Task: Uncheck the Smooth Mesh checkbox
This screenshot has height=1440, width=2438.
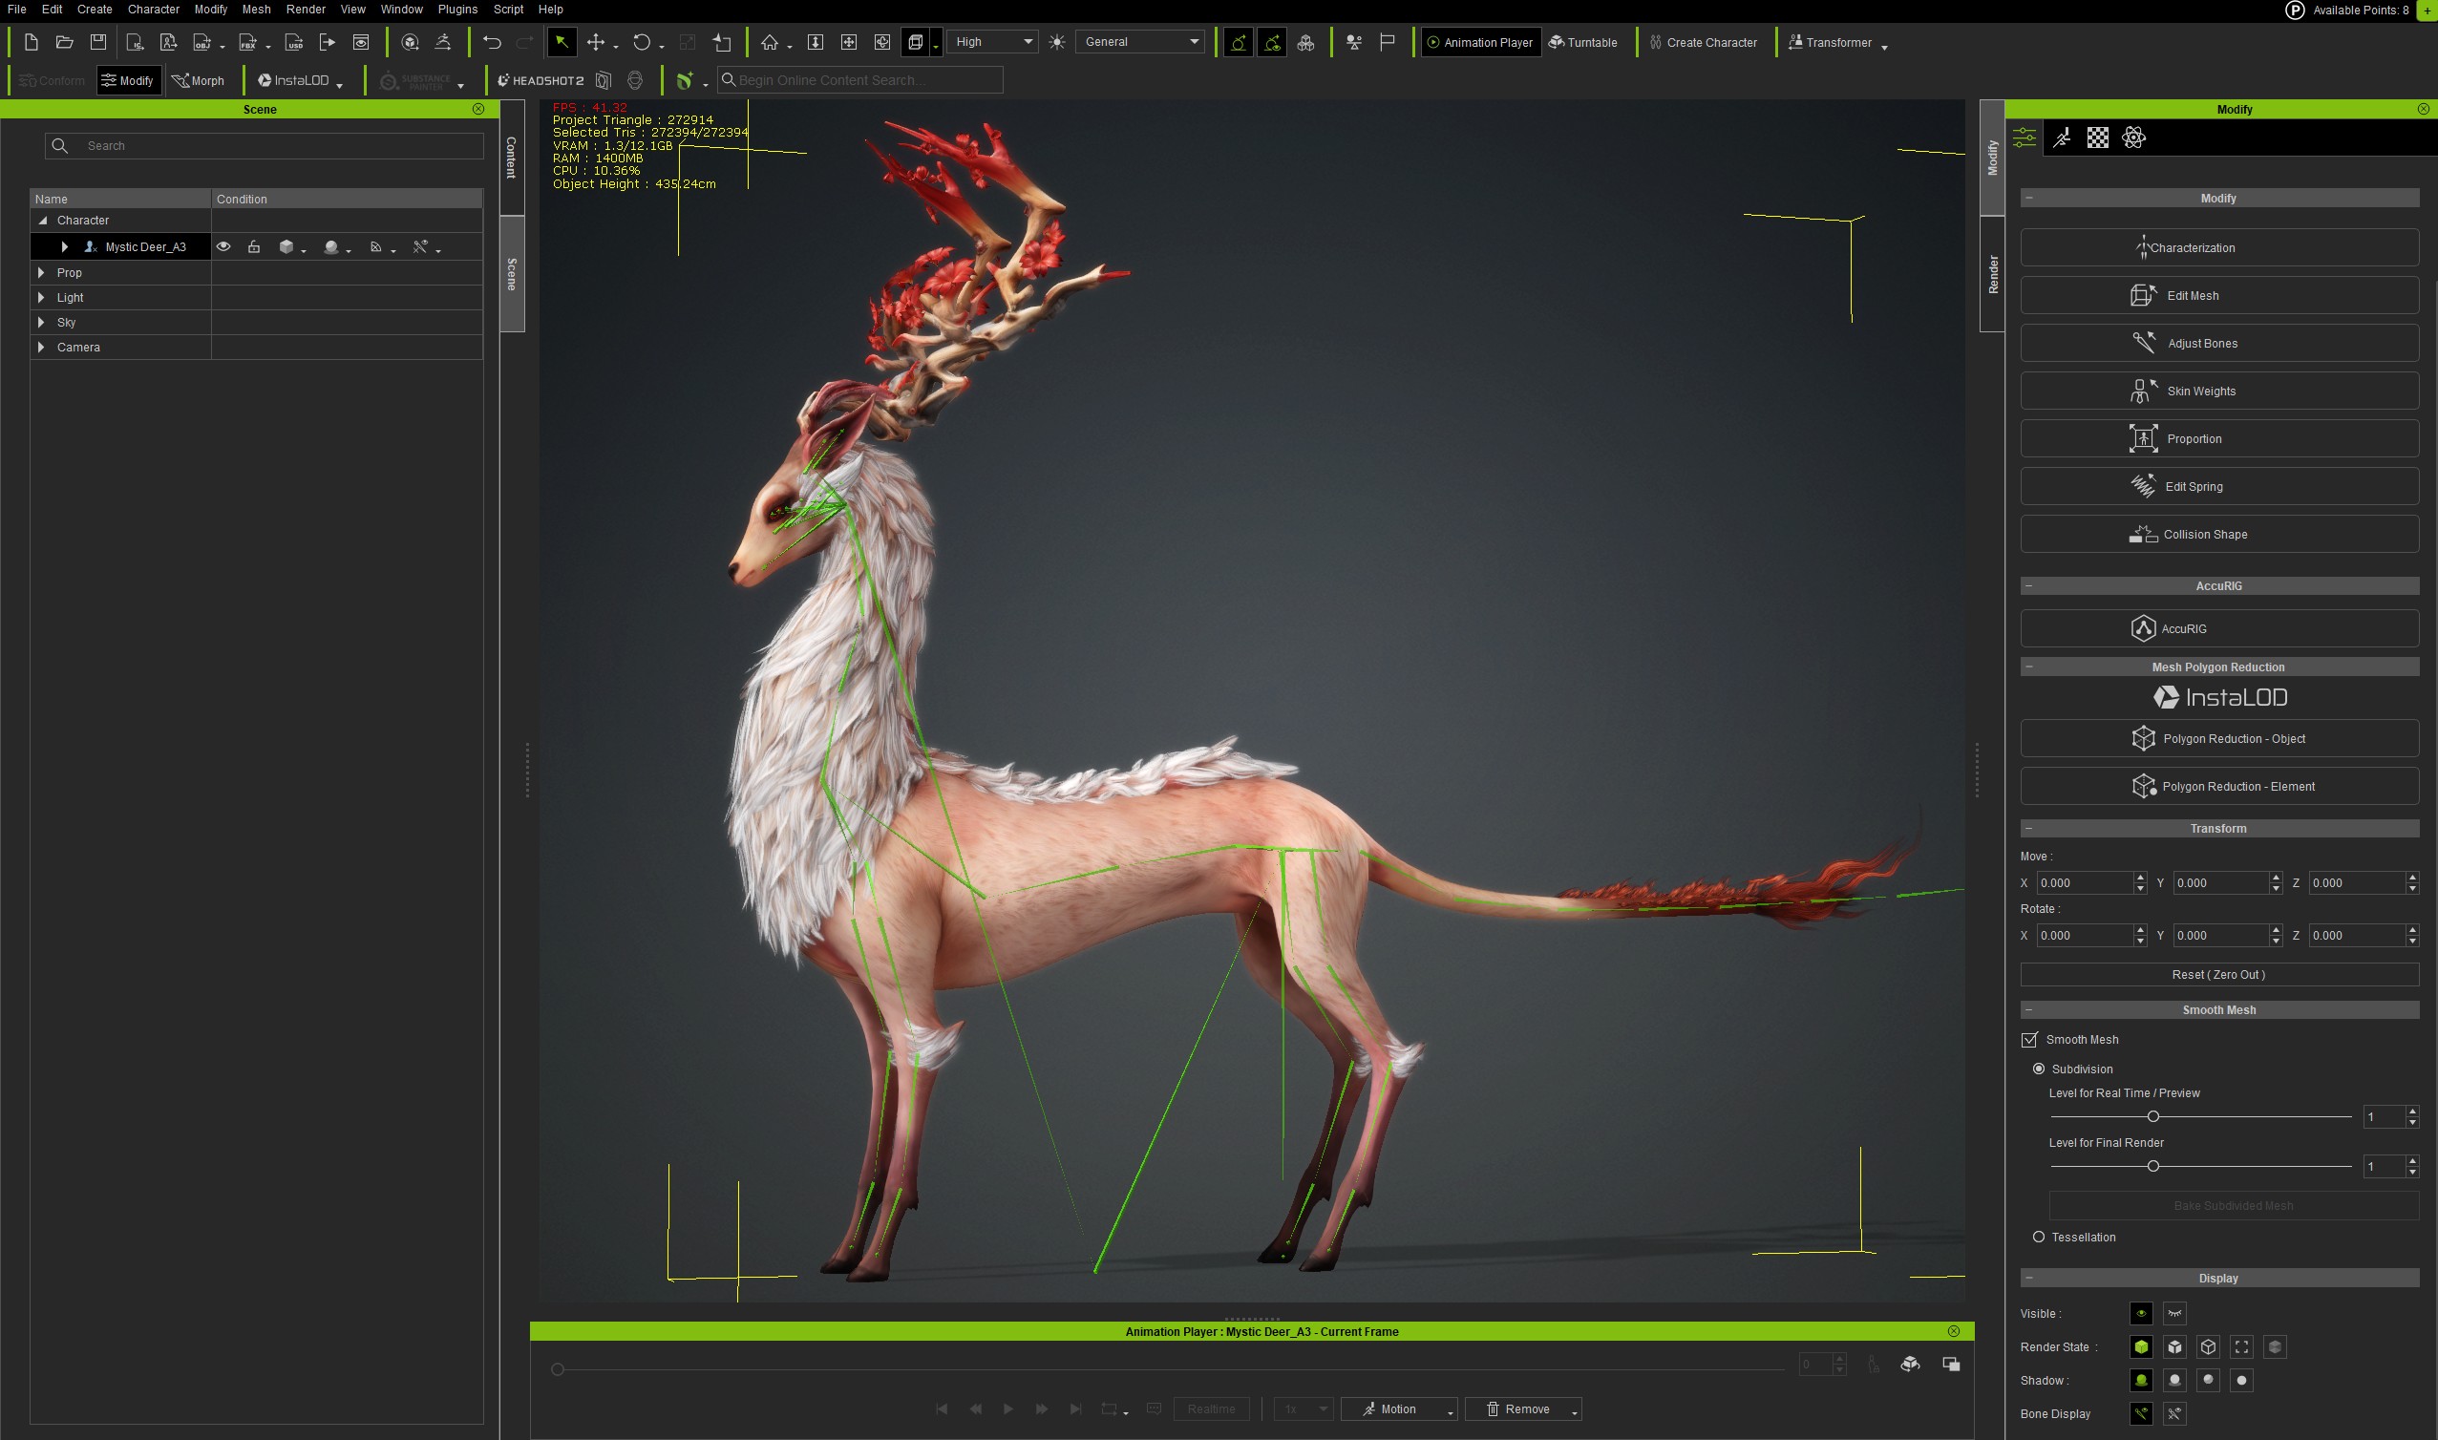Action: click(x=2028, y=1039)
